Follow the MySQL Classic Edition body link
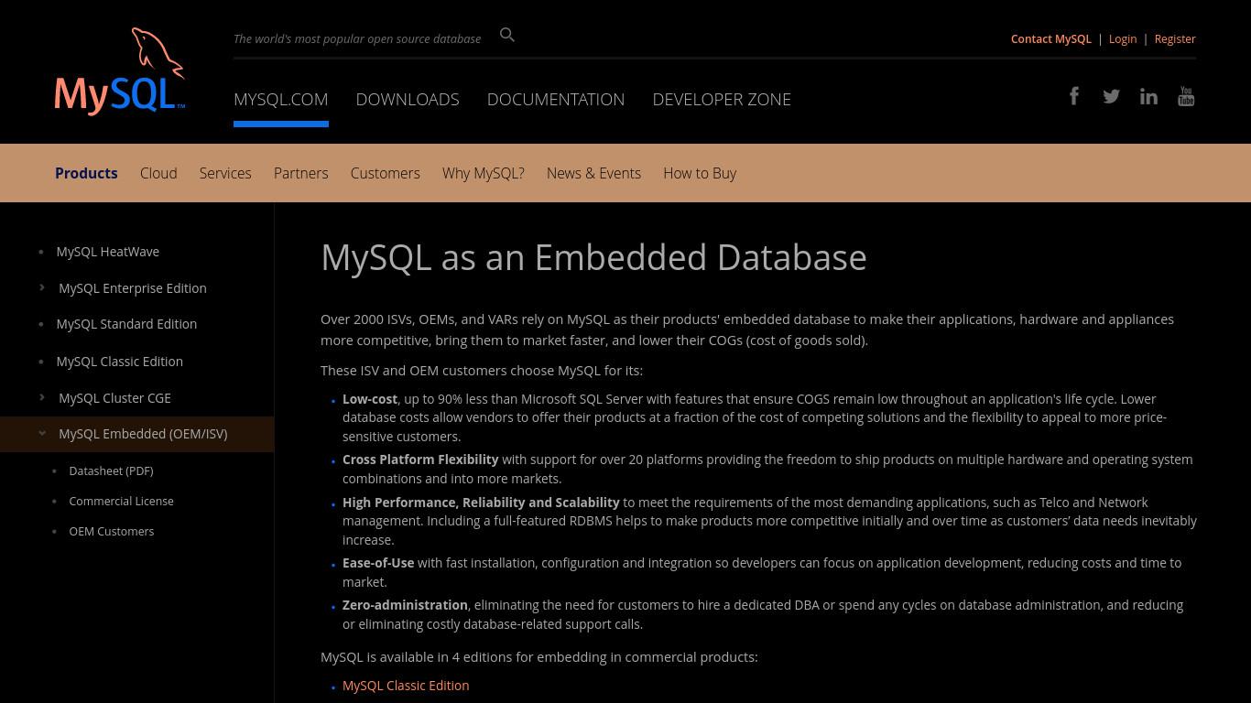 point(406,685)
